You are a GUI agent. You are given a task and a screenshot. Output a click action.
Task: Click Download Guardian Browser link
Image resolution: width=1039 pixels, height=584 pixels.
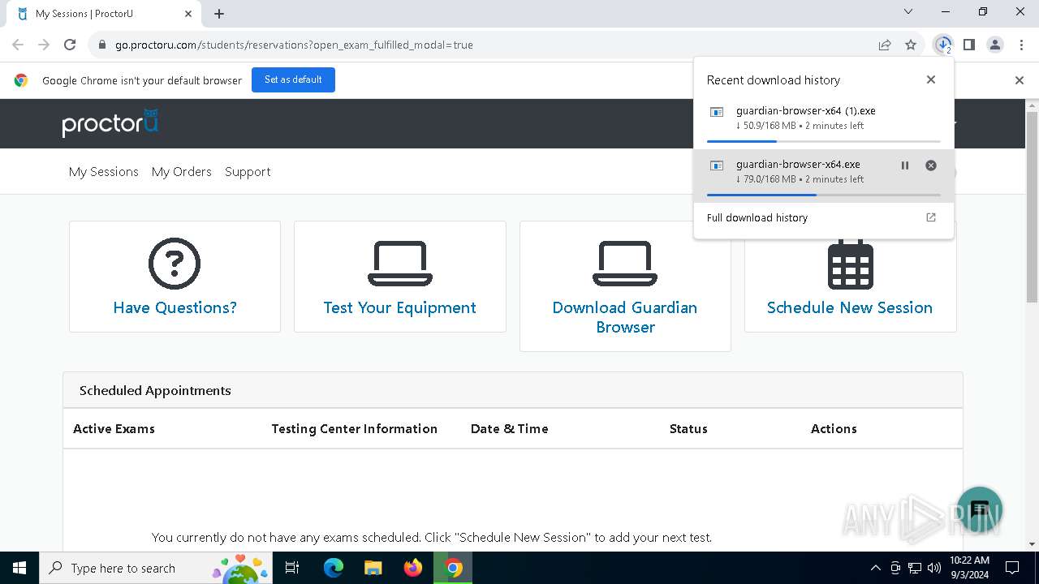tap(625, 317)
